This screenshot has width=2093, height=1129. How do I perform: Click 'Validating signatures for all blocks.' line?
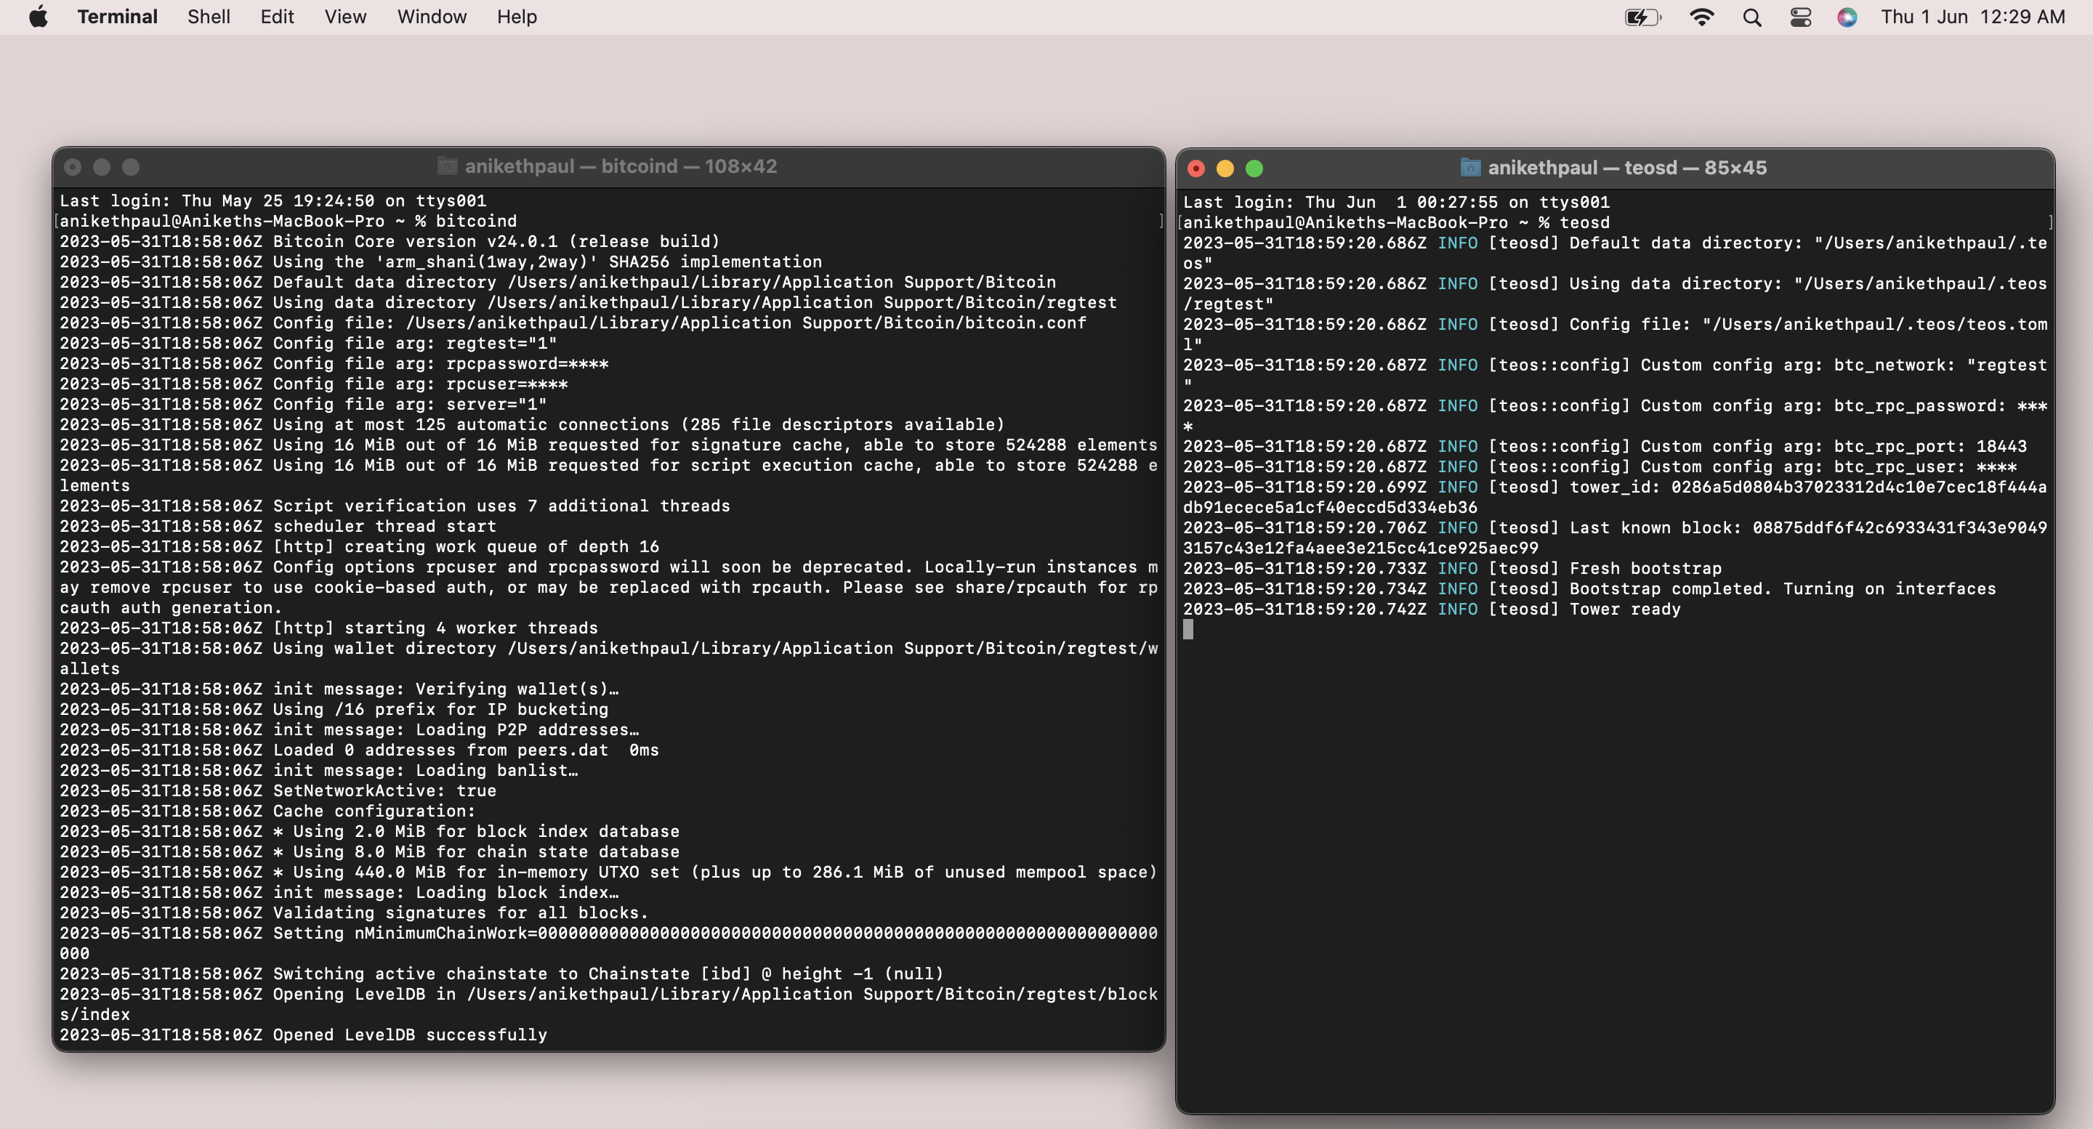point(353,912)
